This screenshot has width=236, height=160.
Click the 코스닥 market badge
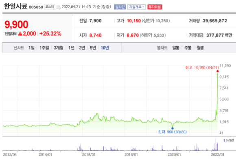pyautogui.click(x=50, y=7)
